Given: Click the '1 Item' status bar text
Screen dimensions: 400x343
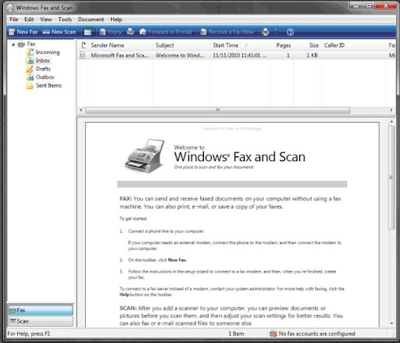Looking at the screenshot, I should click(x=237, y=334).
